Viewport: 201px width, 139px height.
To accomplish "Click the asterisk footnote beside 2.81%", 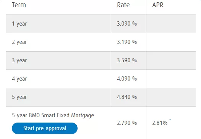I will click(170, 120).
